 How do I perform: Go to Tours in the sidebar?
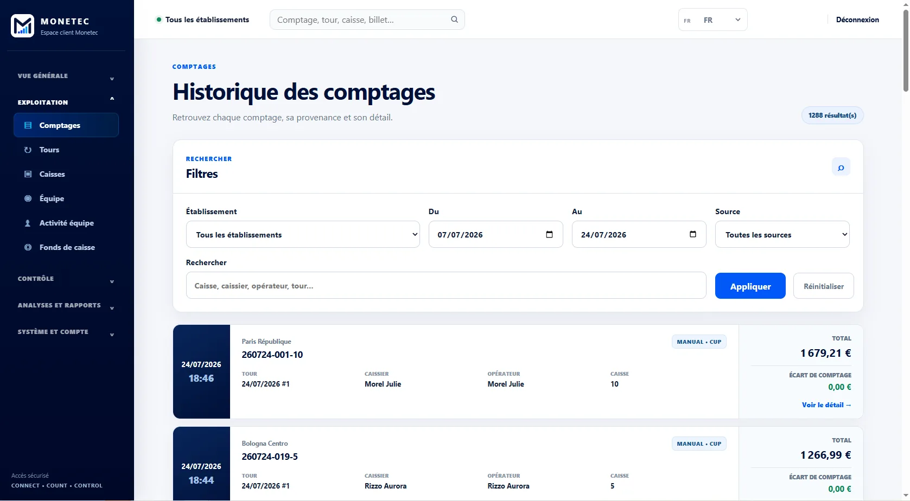tap(66, 150)
